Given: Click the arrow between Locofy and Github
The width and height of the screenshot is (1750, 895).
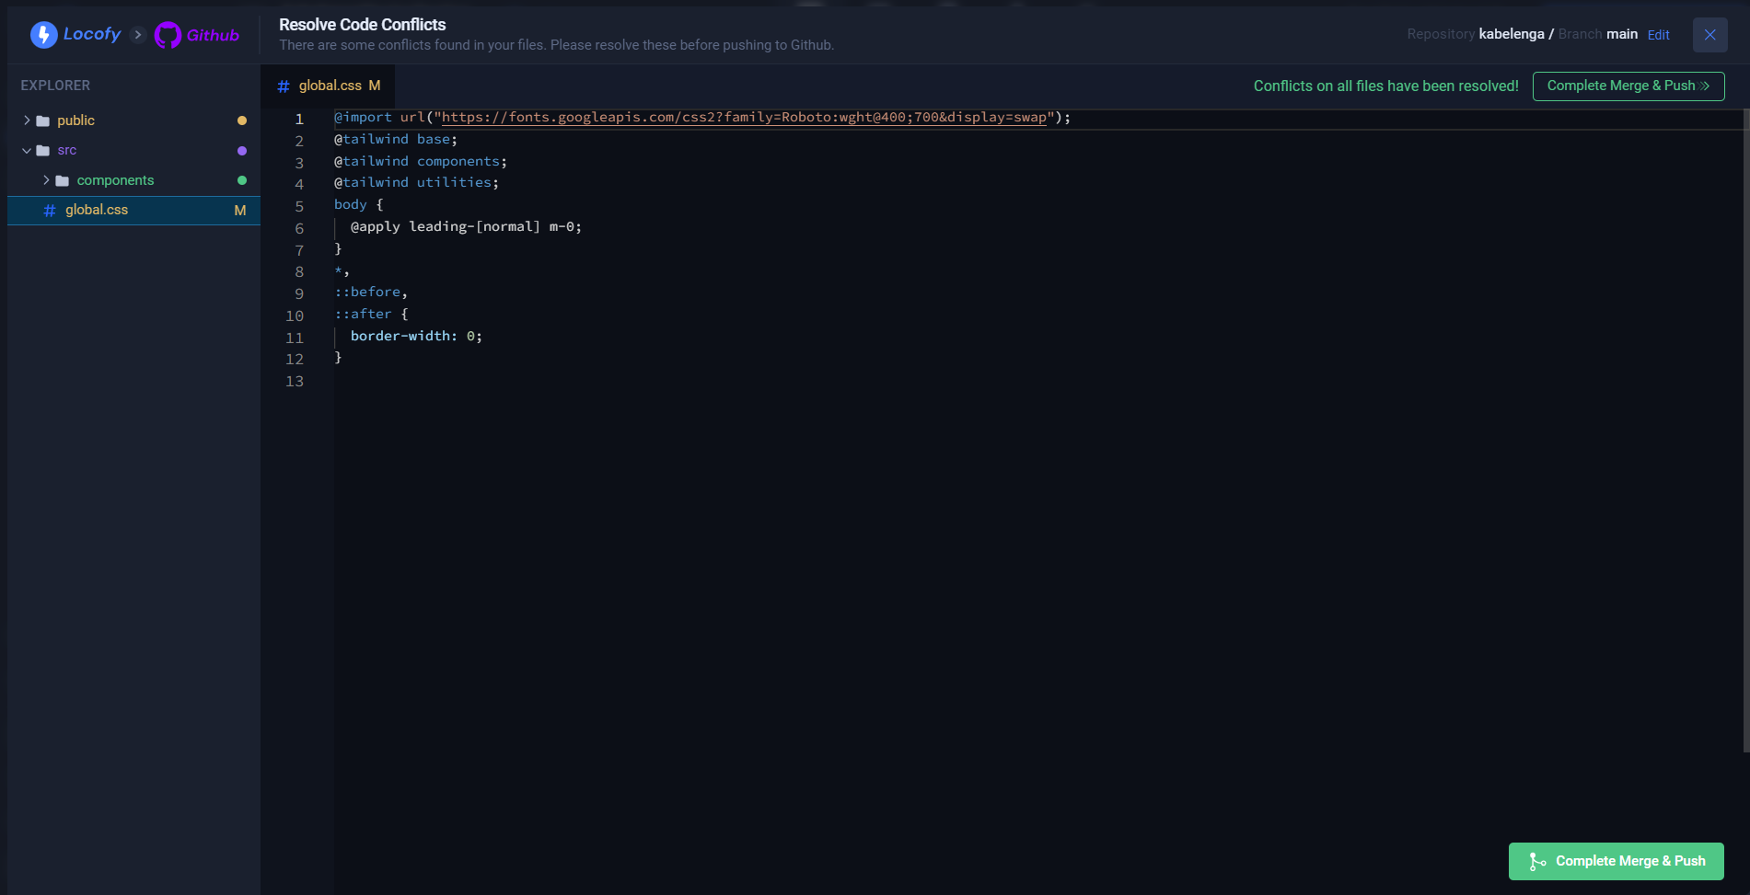Looking at the screenshot, I should (138, 34).
